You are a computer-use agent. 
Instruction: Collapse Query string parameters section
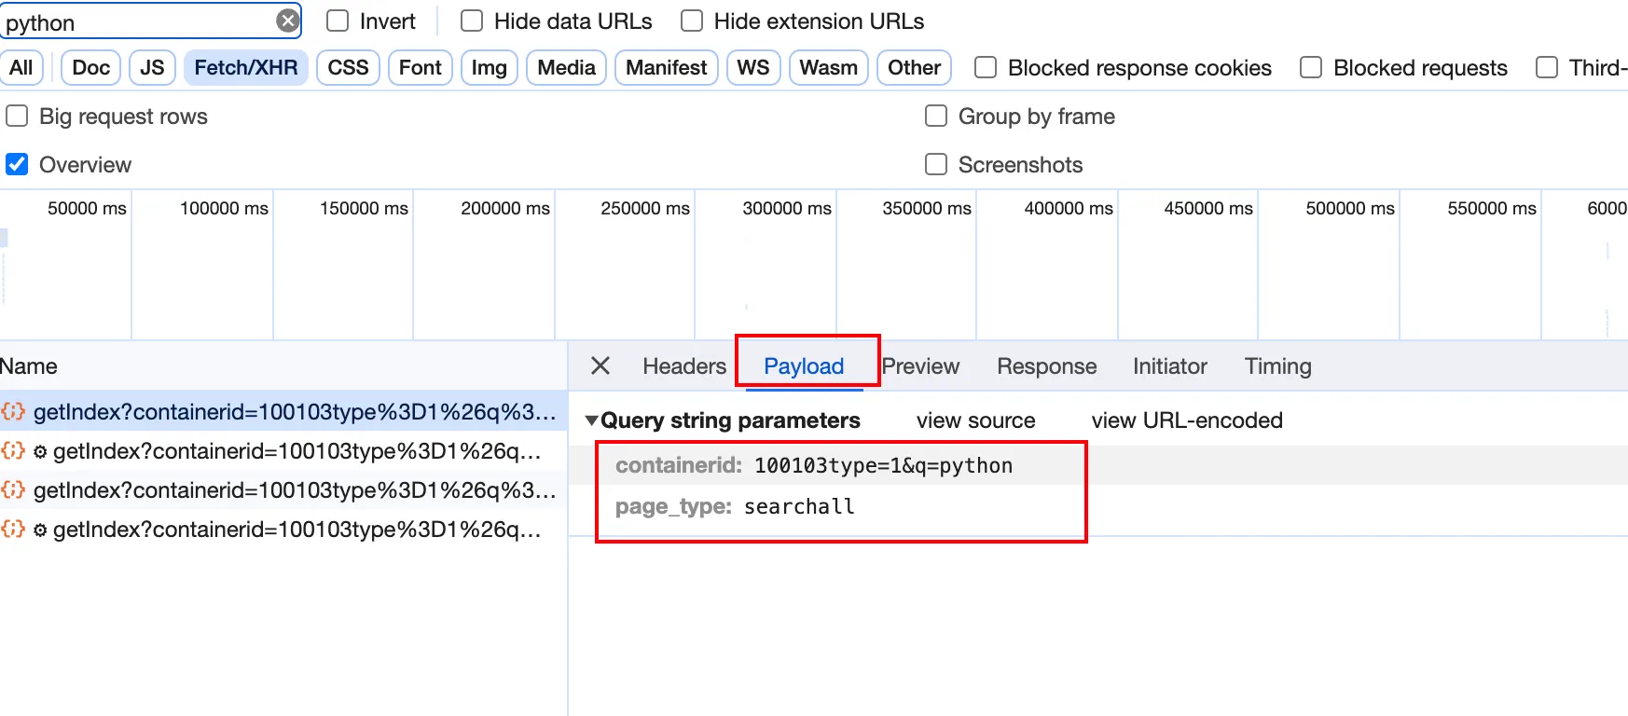[x=591, y=420]
